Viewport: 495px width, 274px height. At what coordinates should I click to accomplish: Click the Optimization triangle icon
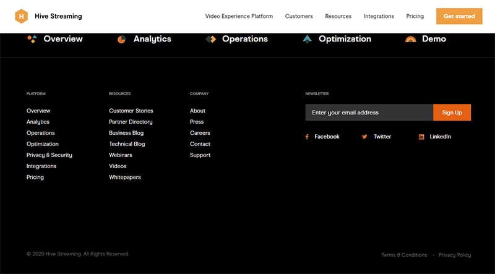pyautogui.click(x=307, y=39)
